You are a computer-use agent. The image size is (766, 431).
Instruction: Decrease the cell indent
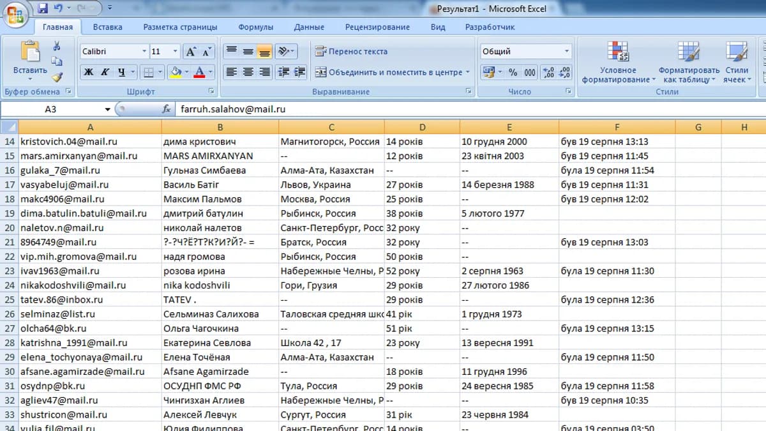(x=285, y=72)
